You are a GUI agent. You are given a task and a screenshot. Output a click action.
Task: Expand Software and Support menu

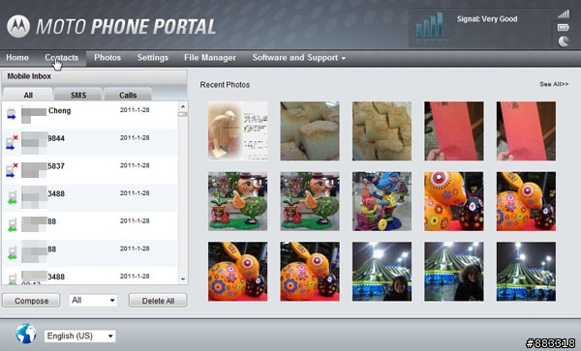(x=298, y=58)
